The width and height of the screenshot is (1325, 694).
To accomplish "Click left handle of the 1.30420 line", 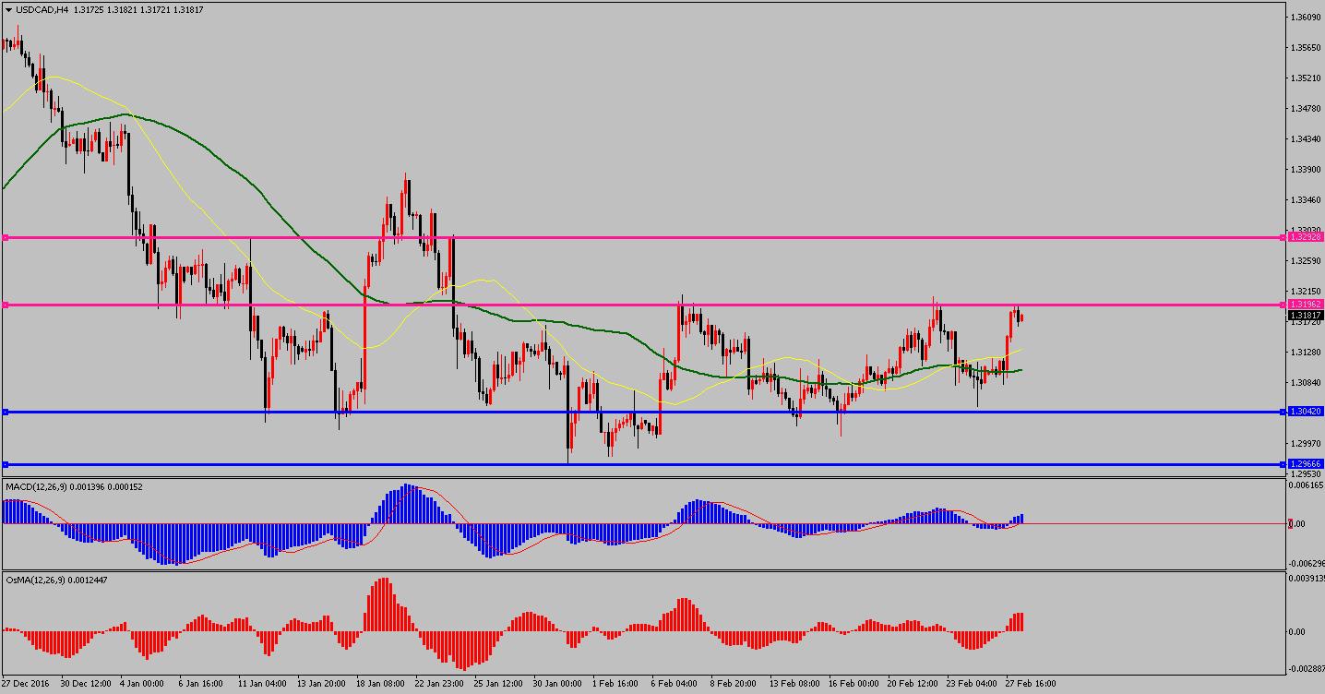I will pyautogui.click(x=6, y=412).
